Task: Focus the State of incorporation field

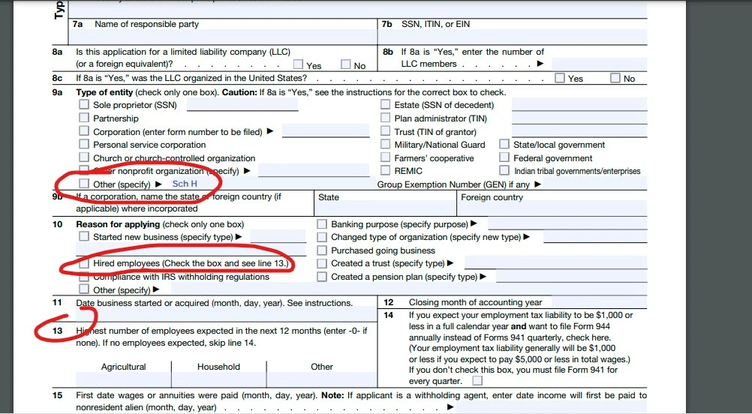Action: click(x=385, y=209)
